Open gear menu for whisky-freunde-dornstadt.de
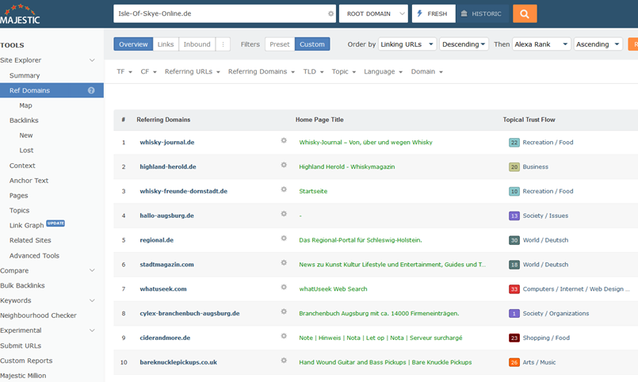 point(284,189)
